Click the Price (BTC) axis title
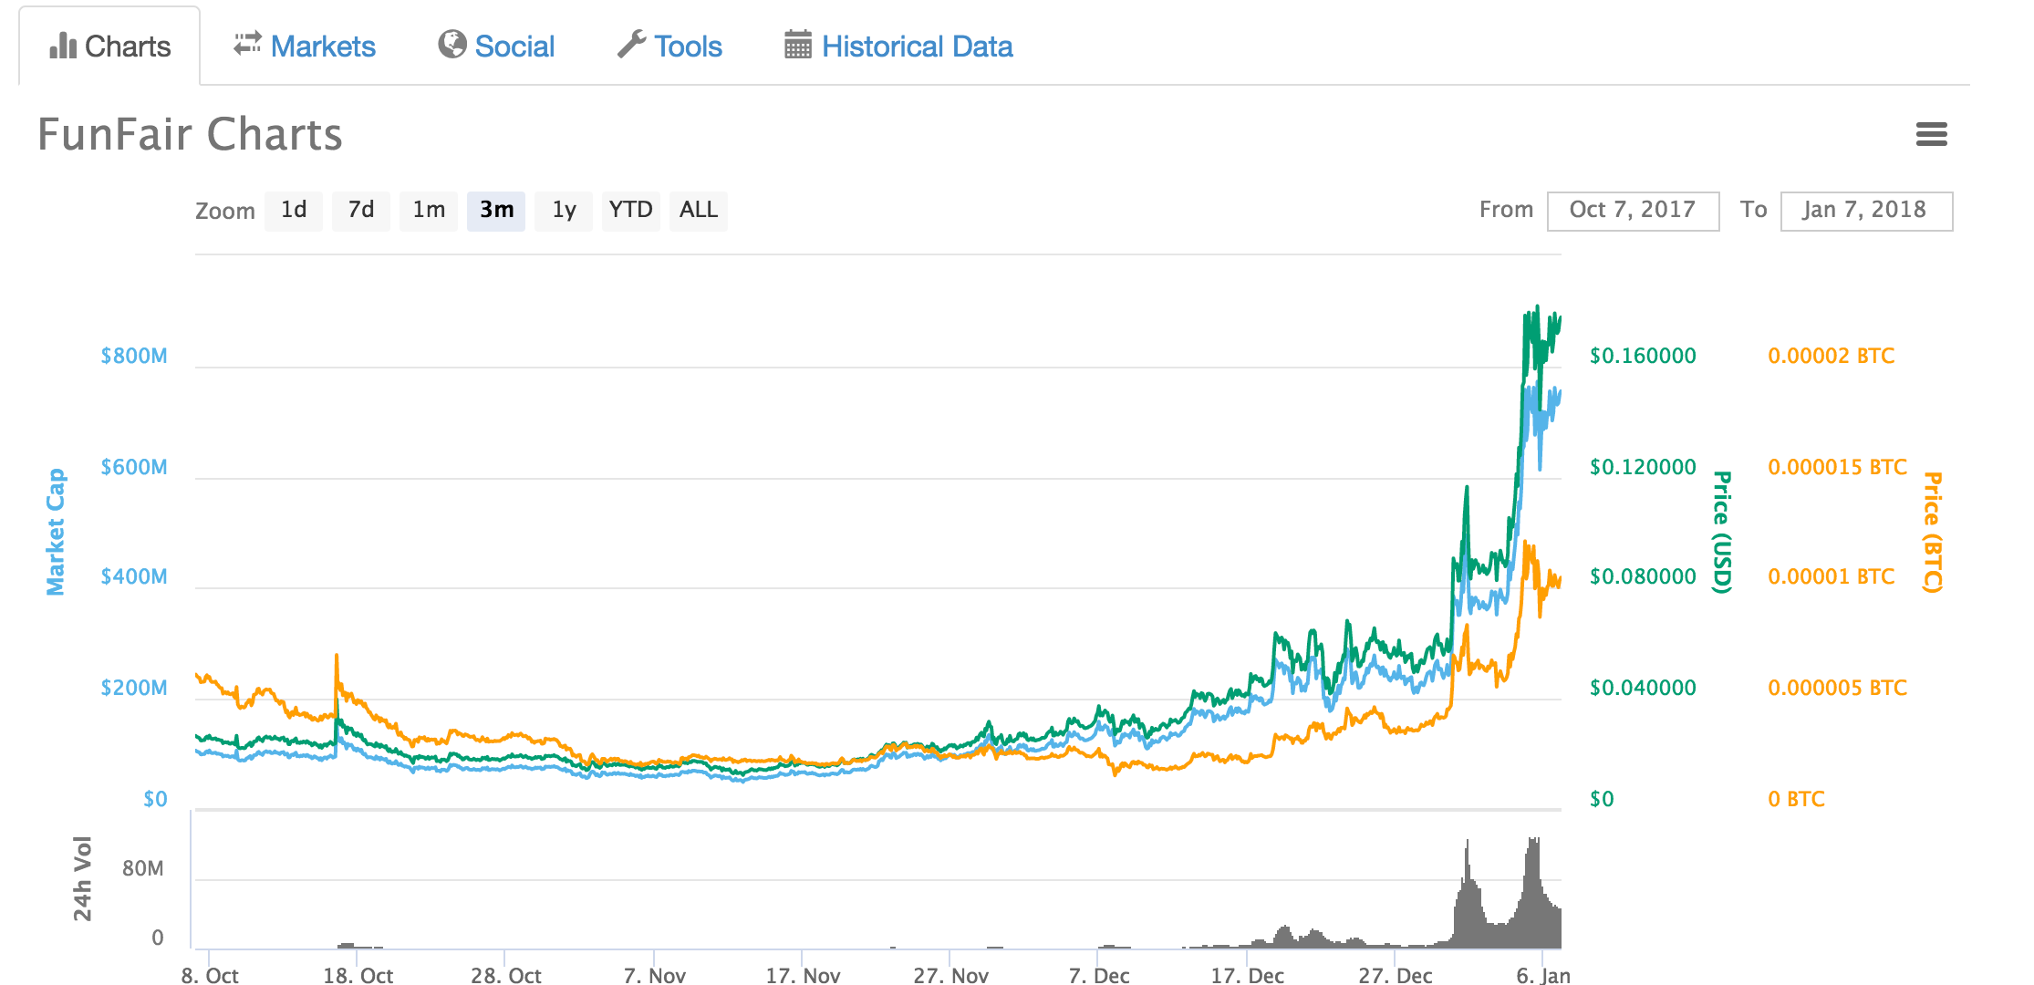This screenshot has height=985, width=2034. (x=1933, y=532)
